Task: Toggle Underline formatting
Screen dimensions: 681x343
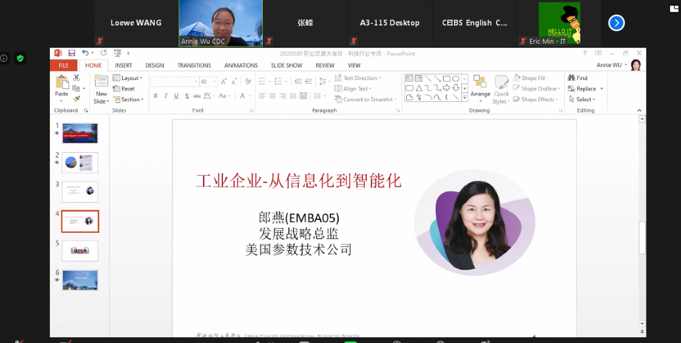Action: point(176,96)
